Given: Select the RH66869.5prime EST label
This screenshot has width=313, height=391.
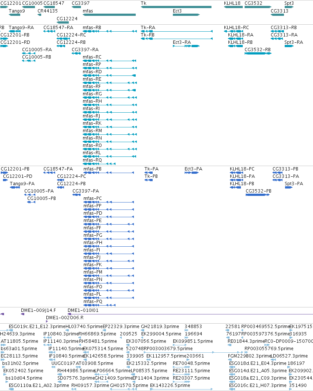Looking at the screenshot, I should (97, 334).
